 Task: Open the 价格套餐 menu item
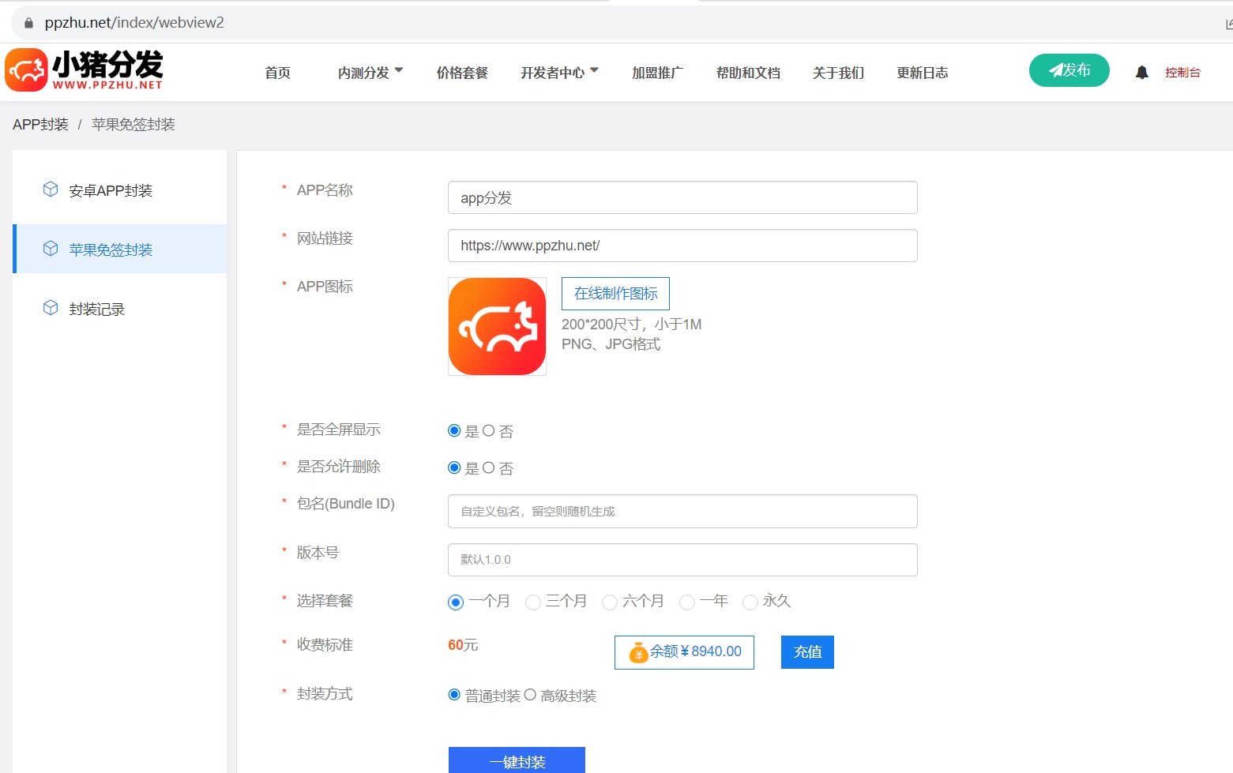(462, 73)
